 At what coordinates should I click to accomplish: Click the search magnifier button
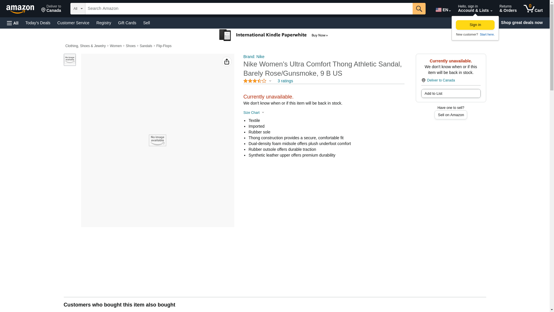419,9
